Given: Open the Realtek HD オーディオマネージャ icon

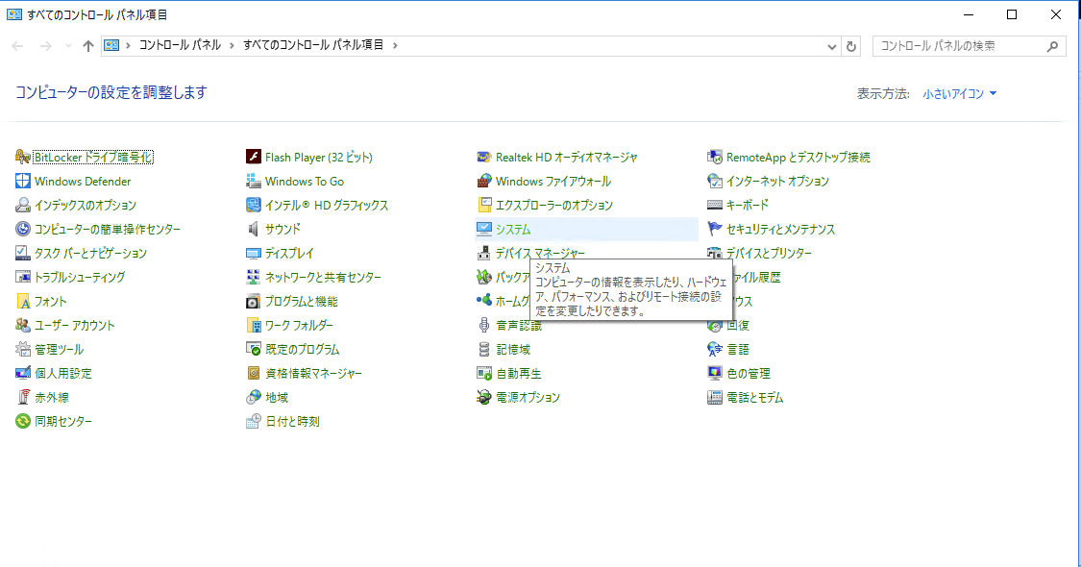Looking at the screenshot, I should (484, 158).
